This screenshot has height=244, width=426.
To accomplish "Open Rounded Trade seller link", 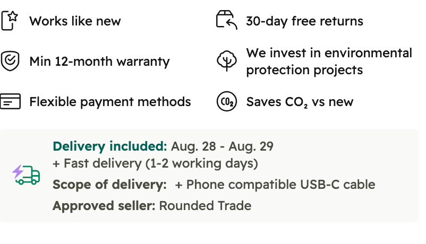I will pos(205,206).
